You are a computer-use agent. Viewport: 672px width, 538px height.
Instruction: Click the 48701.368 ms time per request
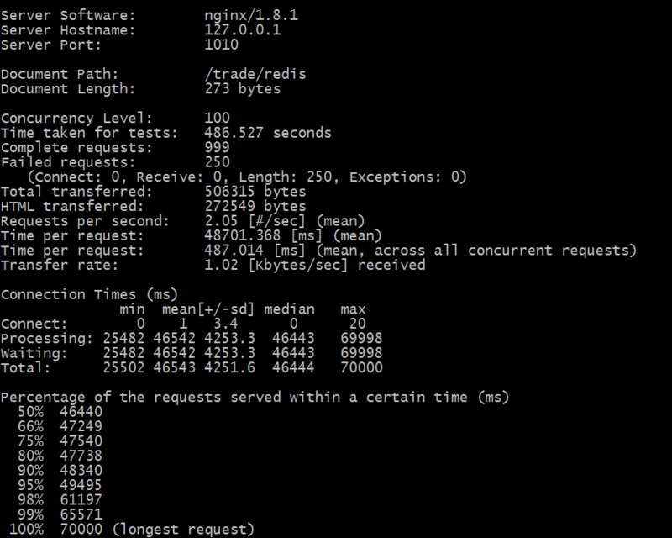click(243, 236)
